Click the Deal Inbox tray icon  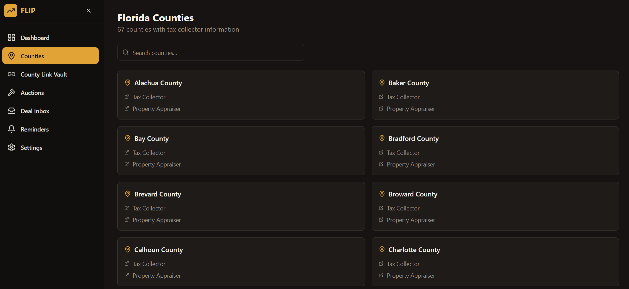pyautogui.click(x=12, y=111)
